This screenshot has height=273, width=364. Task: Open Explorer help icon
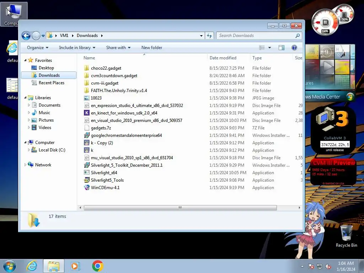pyautogui.click(x=294, y=48)
